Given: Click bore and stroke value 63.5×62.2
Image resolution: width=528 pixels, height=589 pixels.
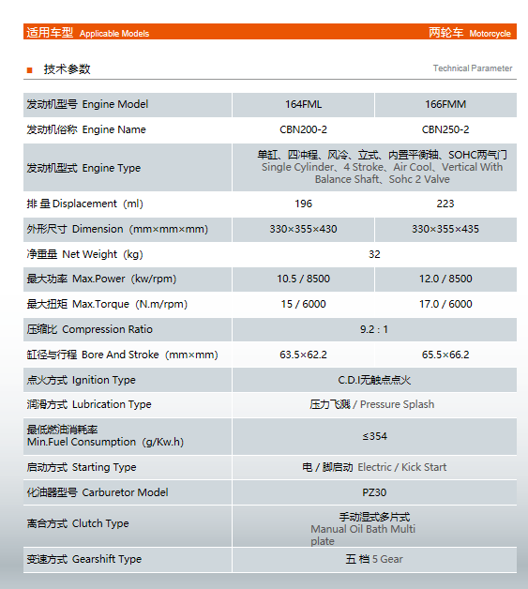Looking at the screenshot, I should pyautogui.click(x=303, y=355).
